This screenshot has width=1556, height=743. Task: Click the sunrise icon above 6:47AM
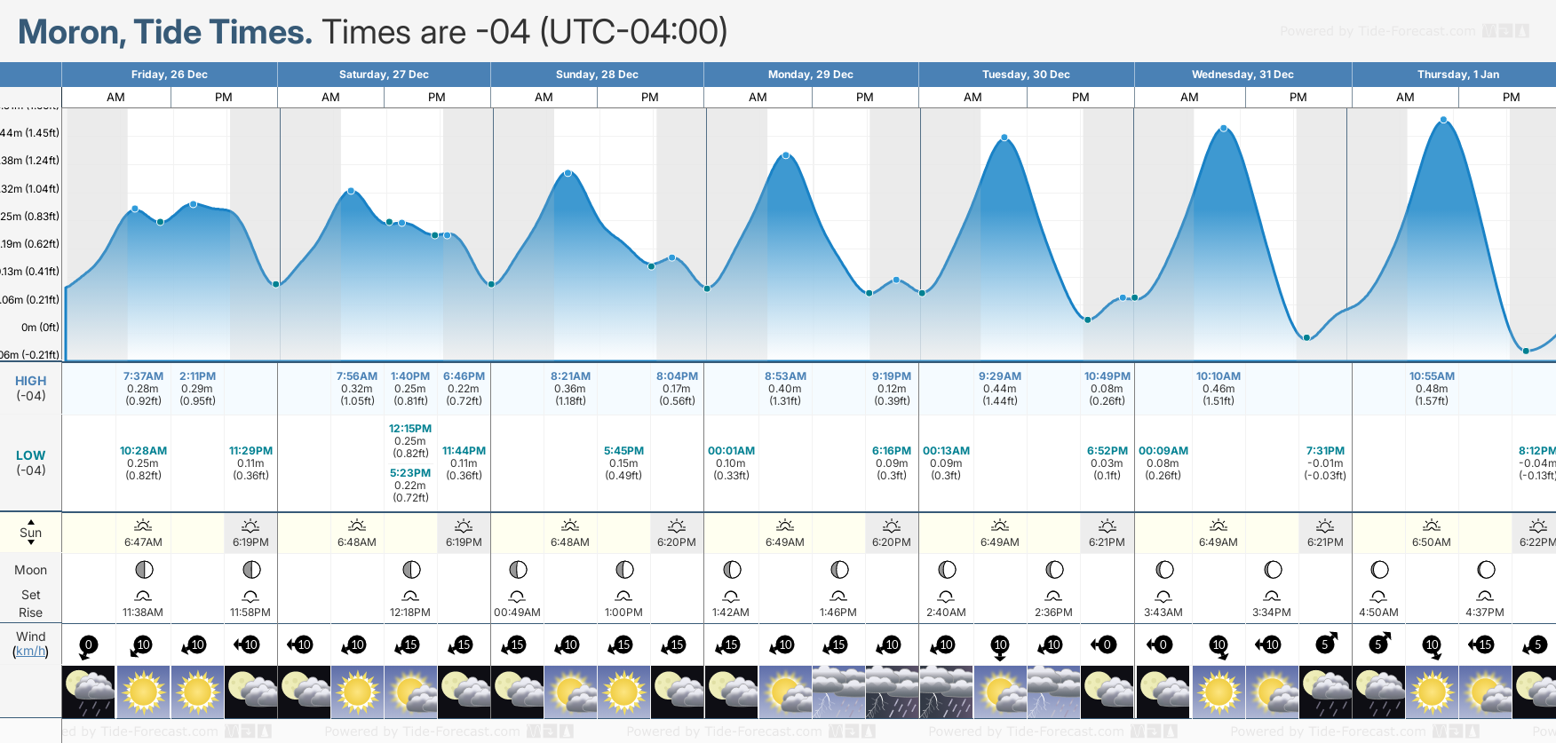coord(143,526)
